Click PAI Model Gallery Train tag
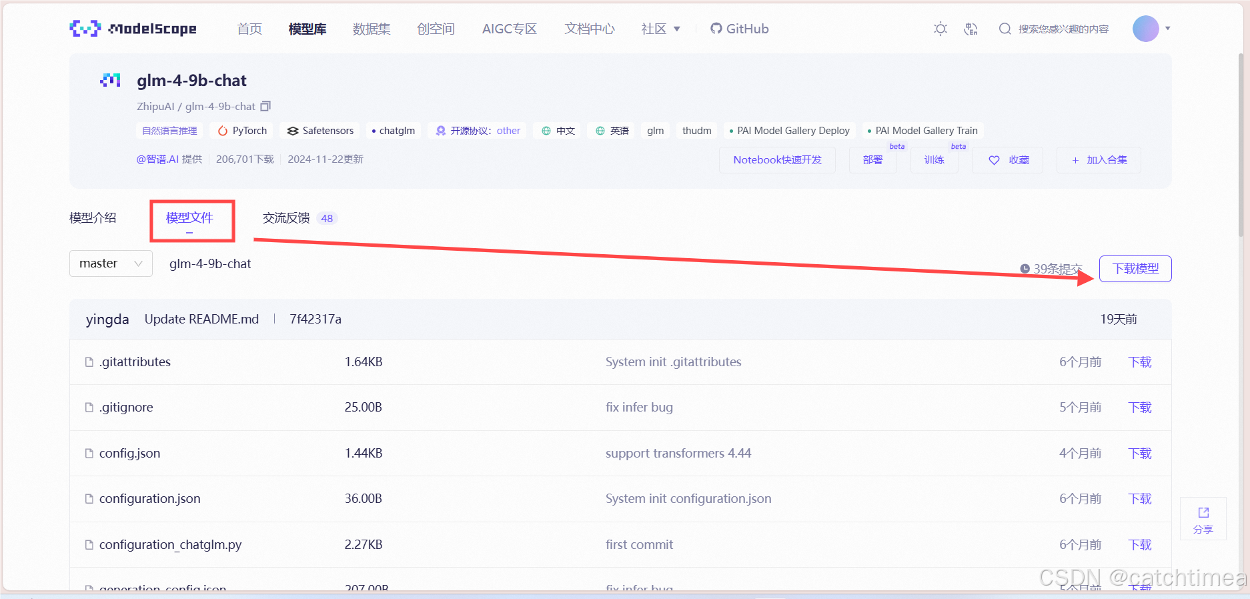1250x599 pixels. [922, 131]
